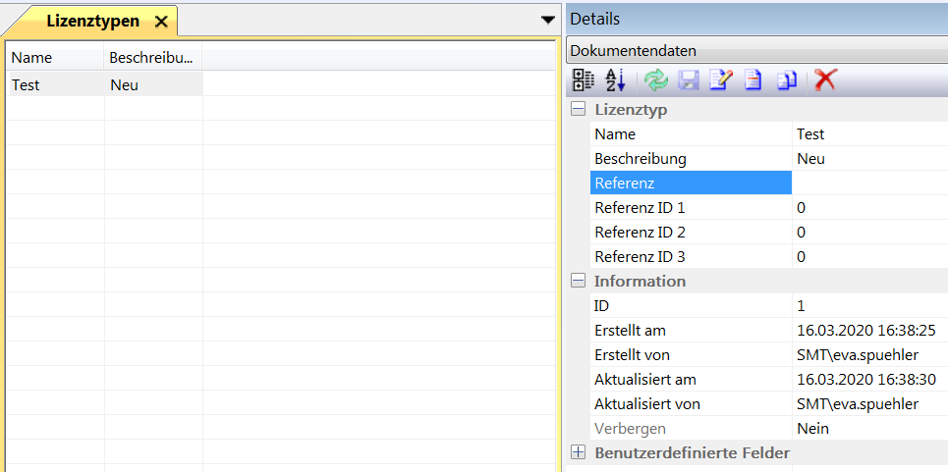
Task: Click the copy documents icon
Action: pos(786,81)
